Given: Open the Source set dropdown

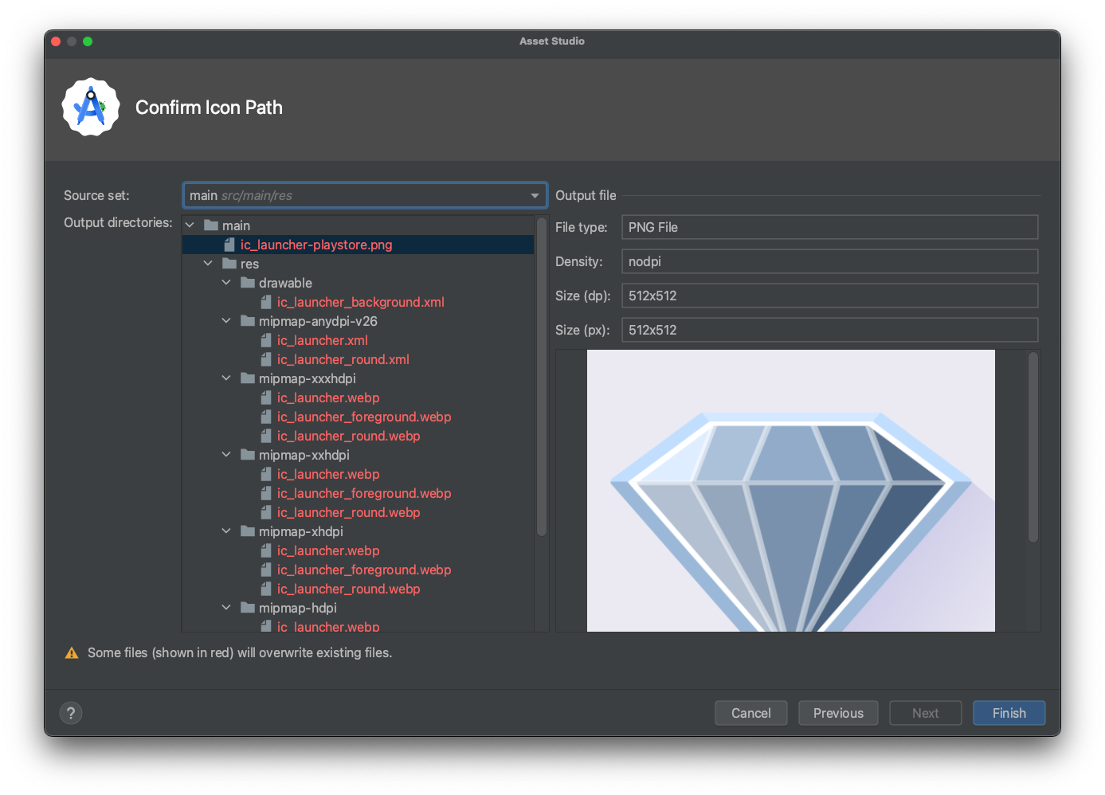Looking at the screenshot, I should click(x=365, y=195).
